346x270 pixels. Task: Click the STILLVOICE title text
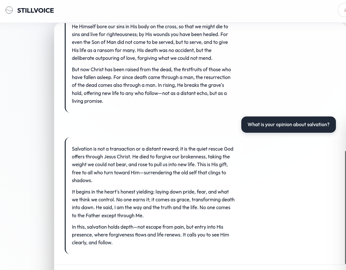pos(35,10)
